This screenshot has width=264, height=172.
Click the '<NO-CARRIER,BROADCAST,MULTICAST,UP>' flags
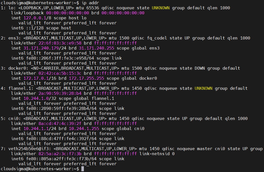[x=75, y=68]
